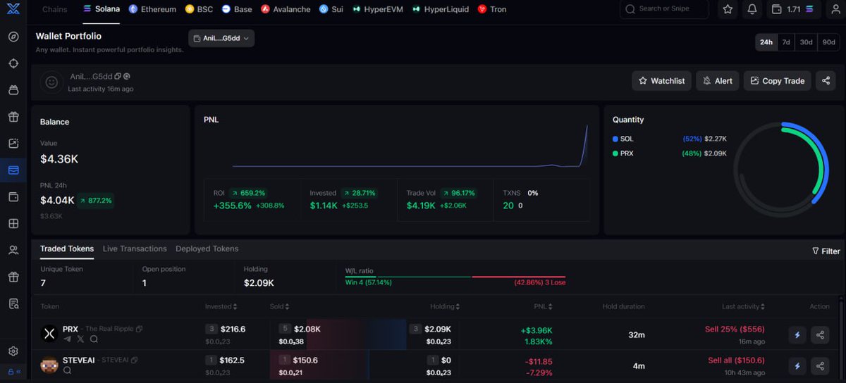Switch to the Ethereum chain
The width and height of the screenshot is (846, 383).
pos(152,9)
